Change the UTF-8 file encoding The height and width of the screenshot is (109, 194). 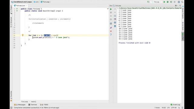click(174, 108)
